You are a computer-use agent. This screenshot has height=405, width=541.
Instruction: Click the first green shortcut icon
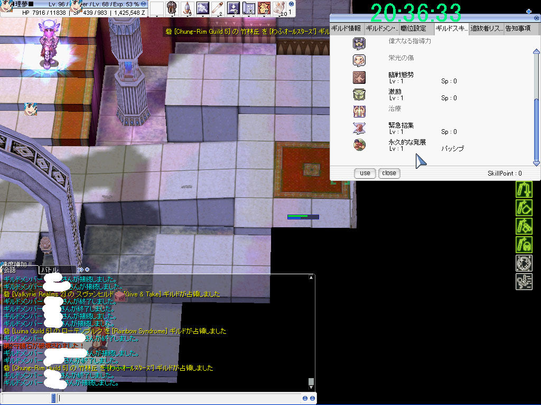[x=524, y=189]
